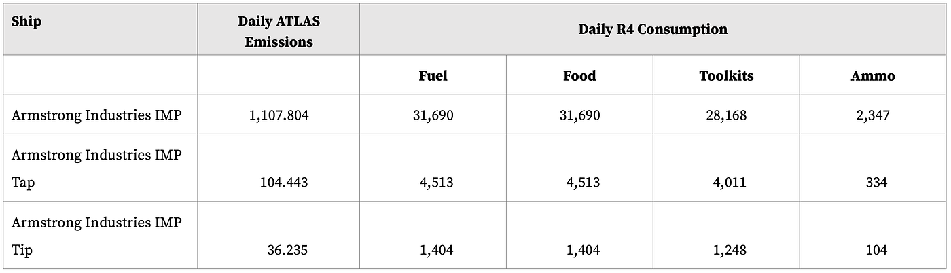Click the 1,248 toolkits value
This screenshot has width=951, height=273.
coord(730,250)
